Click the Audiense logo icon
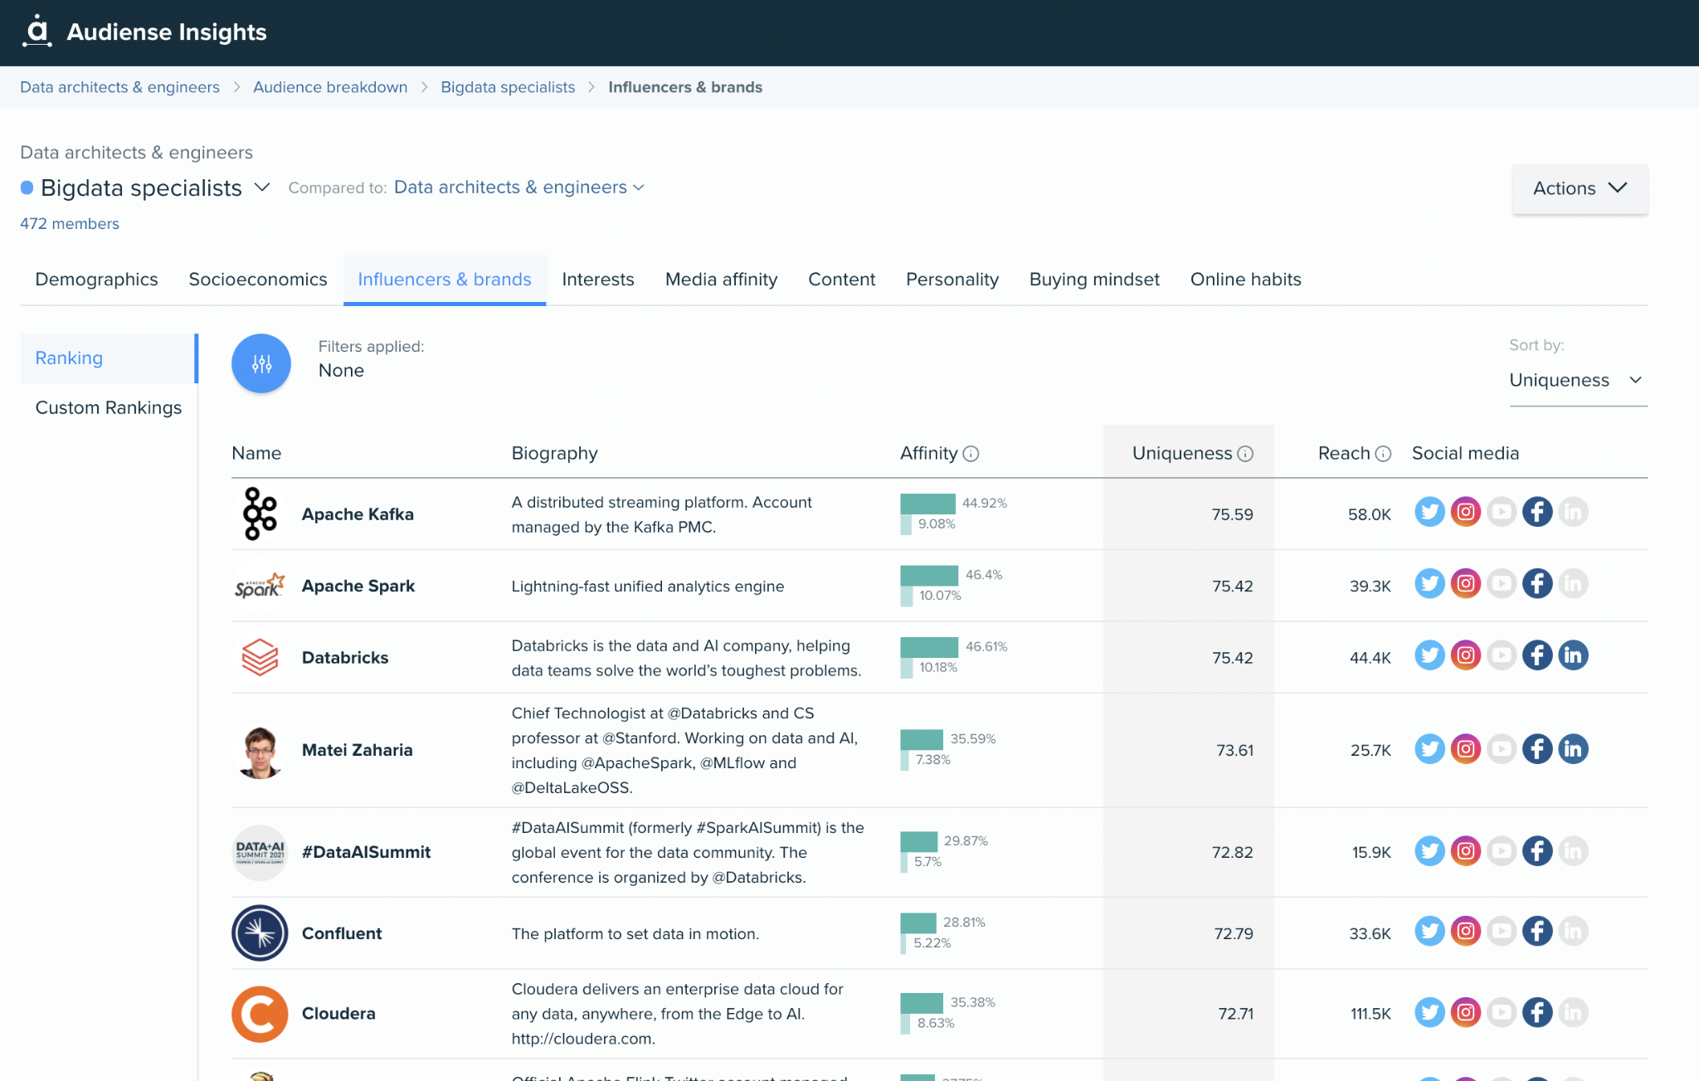Viewport: 1699px width, 1081px height. coord(37,31)
